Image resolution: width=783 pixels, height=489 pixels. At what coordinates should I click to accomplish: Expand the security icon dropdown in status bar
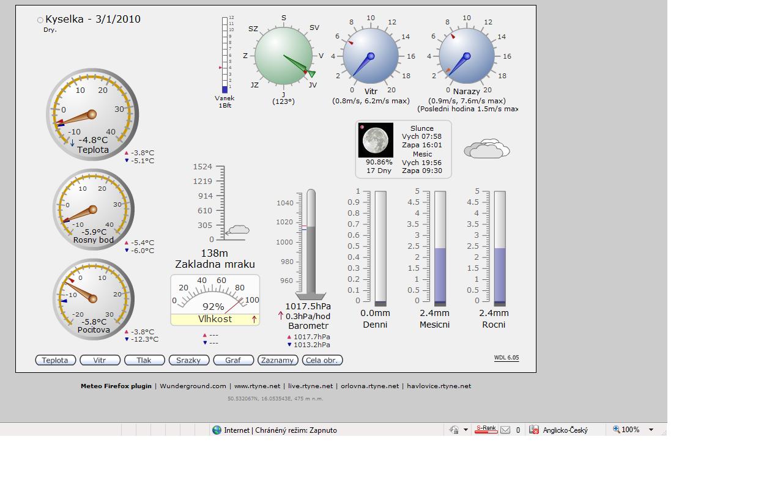coord(466,430)
